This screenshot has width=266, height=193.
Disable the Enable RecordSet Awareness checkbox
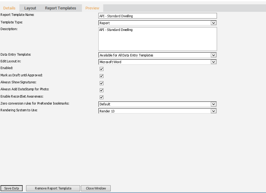(x=101, y=97)
